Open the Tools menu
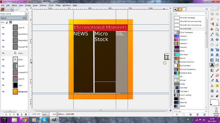Screen dimensions: 220x123 [51, 5]
